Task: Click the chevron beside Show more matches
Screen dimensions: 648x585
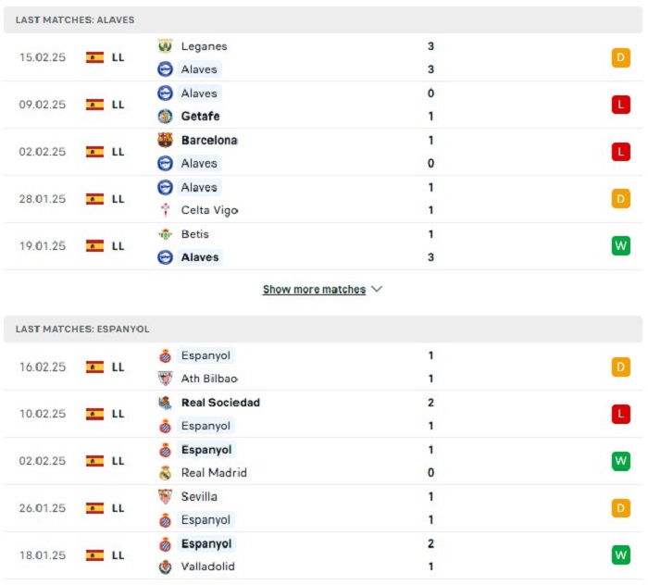Action: pos(377,289)
